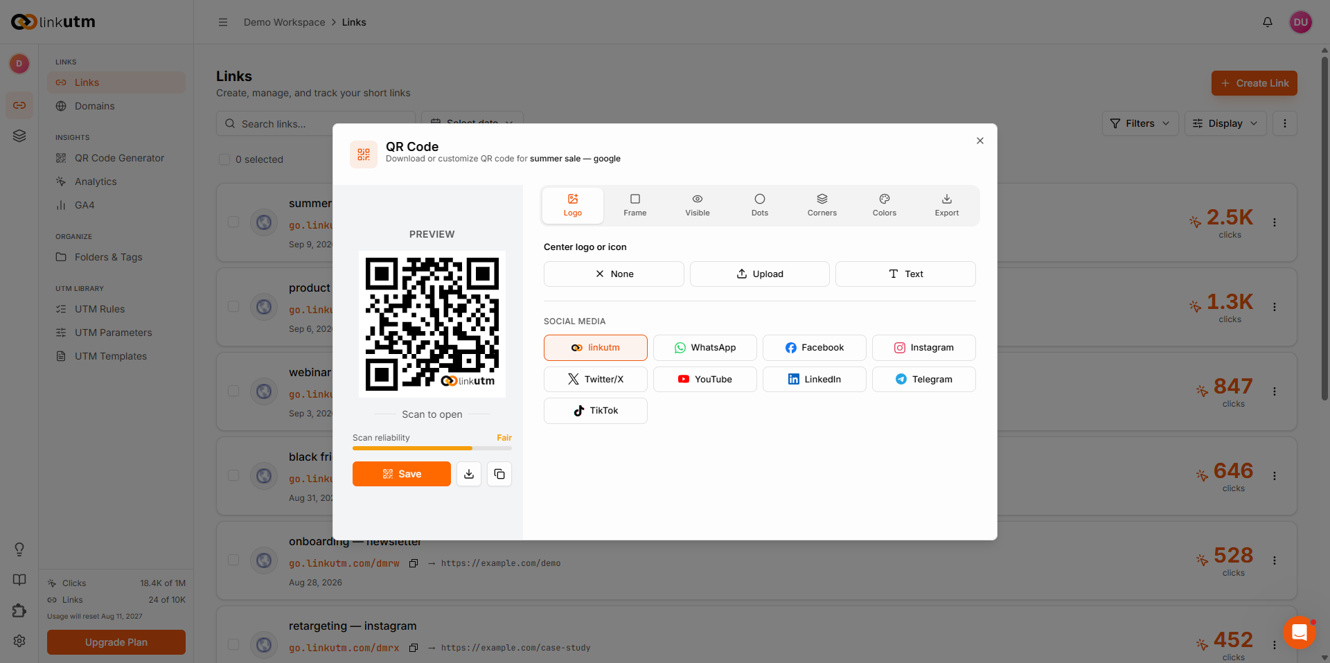Toggle the sidebar menu icon

(x=223, y=22)
